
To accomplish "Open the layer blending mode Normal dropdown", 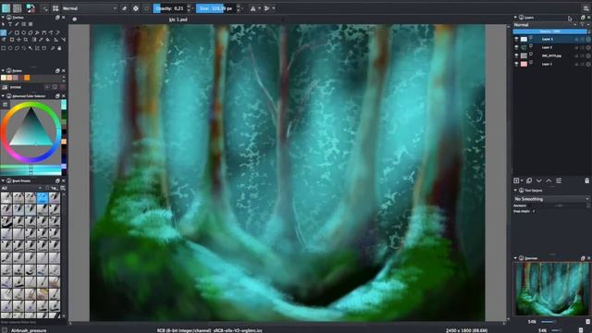I will [x=545, y=25].
